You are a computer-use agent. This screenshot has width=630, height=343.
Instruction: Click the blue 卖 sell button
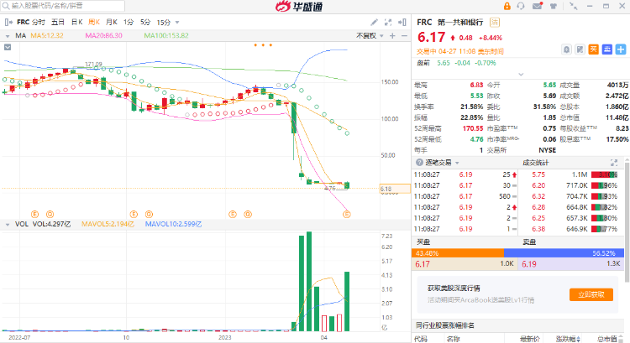pyautogui.click(x=607, y=49)
